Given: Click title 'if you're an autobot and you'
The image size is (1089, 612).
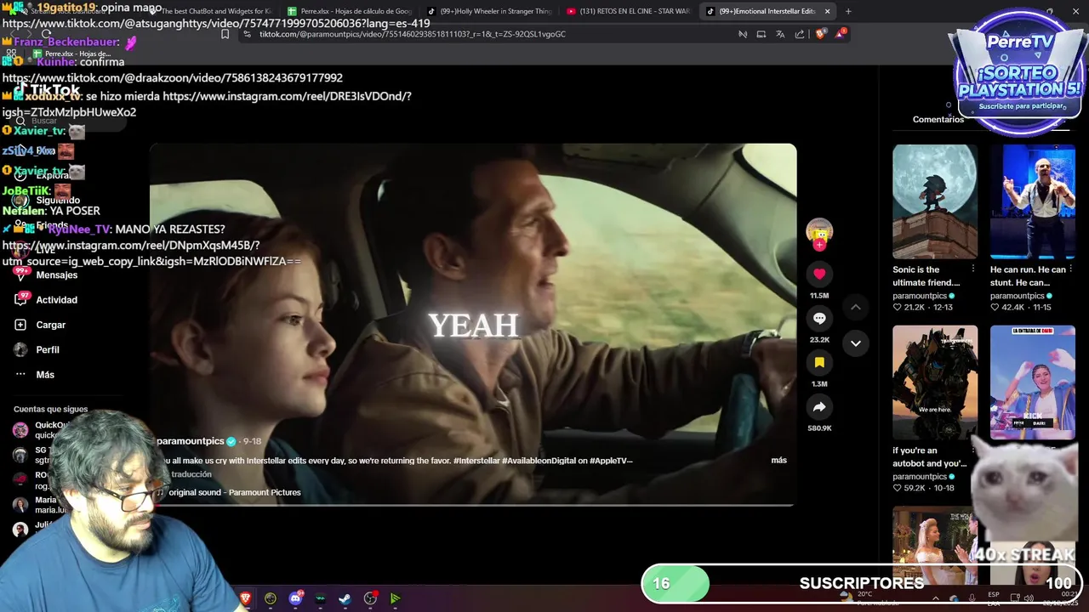Looking at the screenshot, I should click(x=930, y=457).
